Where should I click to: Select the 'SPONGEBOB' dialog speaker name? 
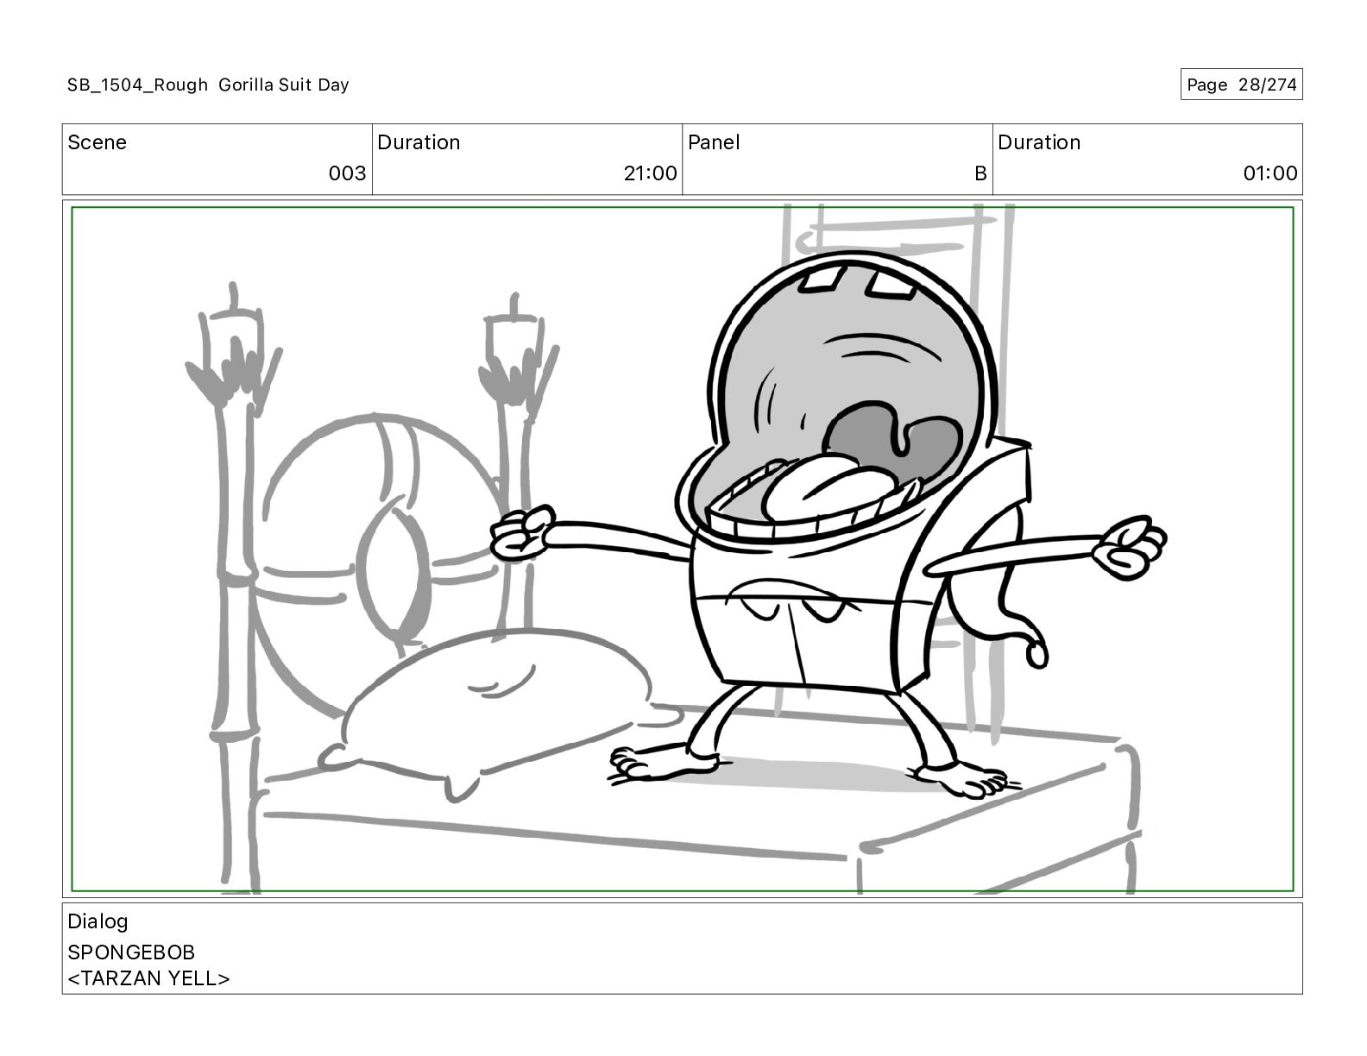tap(131, 952)
